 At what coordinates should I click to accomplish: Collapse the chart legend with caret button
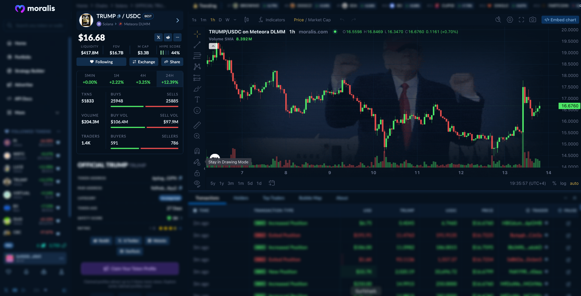(x=213, y=46)
